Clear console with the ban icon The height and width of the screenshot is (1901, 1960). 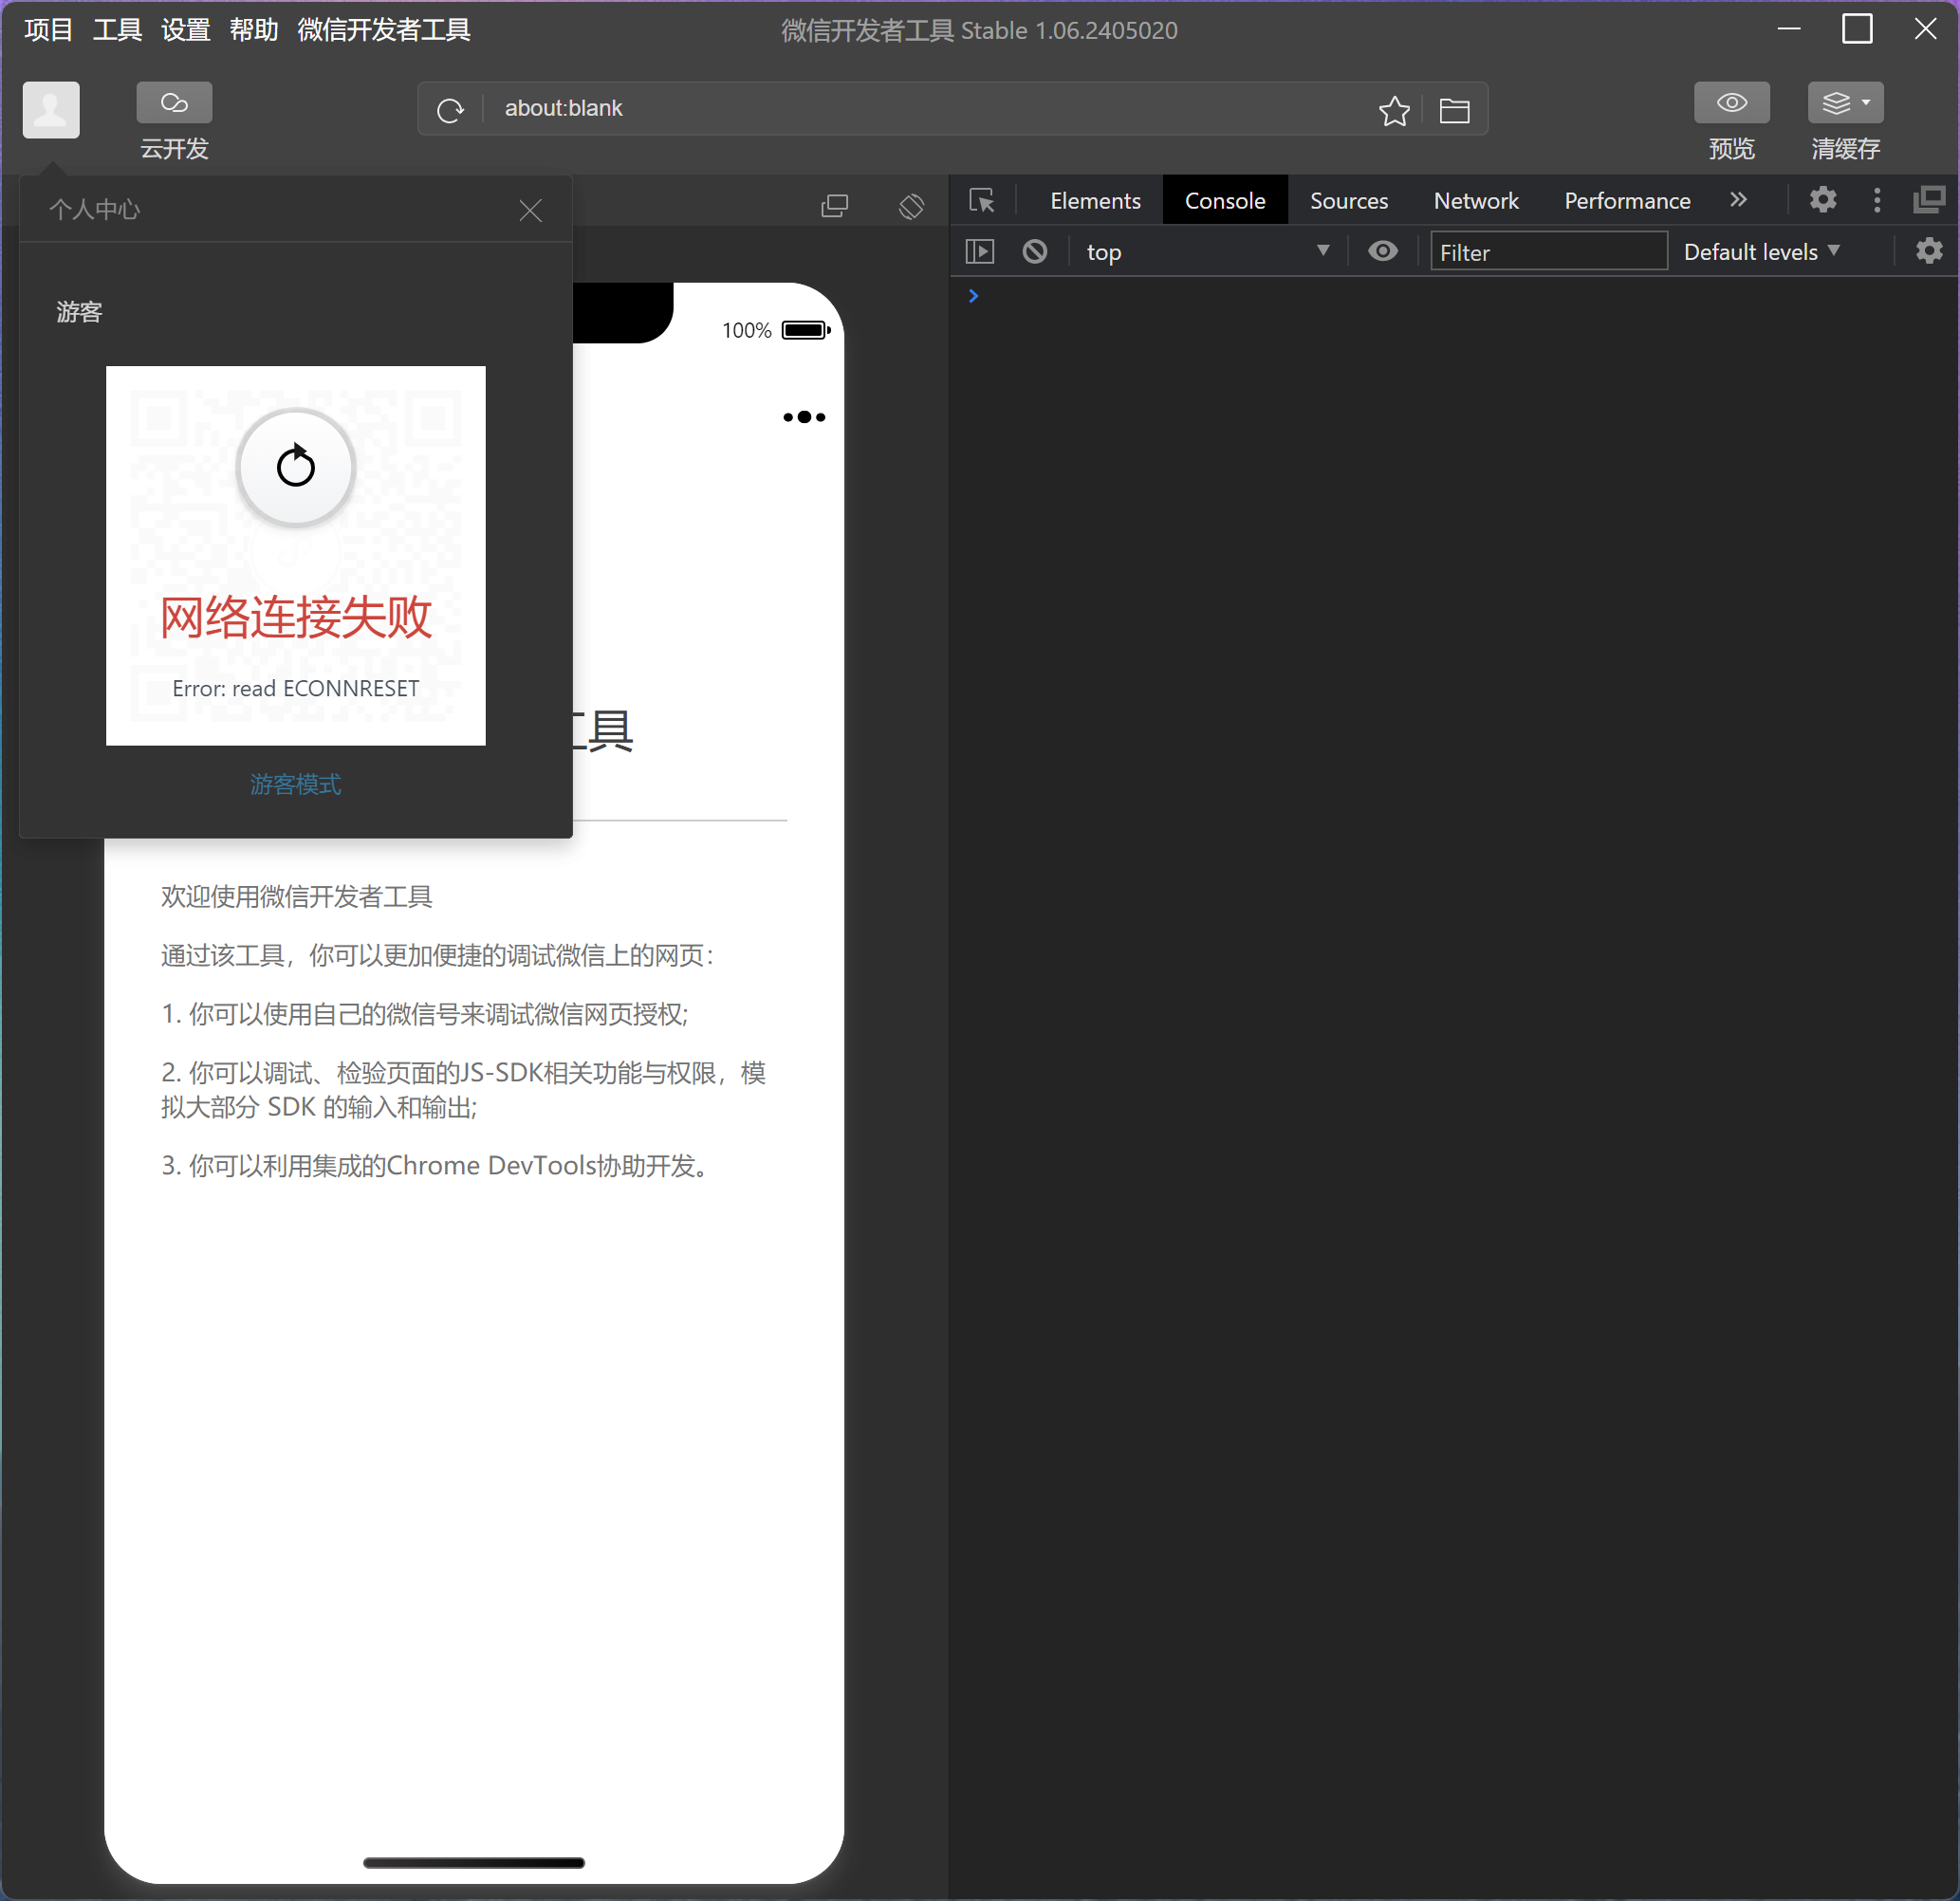1035,251
